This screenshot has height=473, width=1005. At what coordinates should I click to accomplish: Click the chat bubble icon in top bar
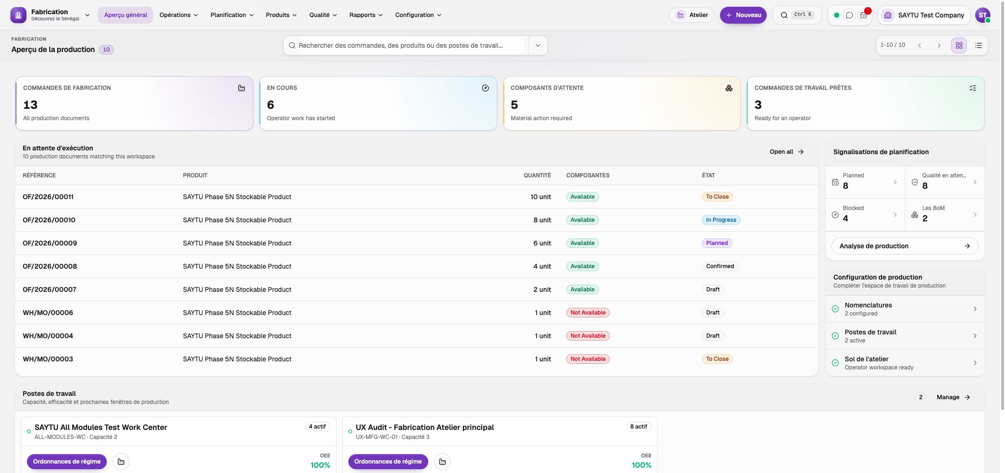pyautogui.click(x=849, y=15)
